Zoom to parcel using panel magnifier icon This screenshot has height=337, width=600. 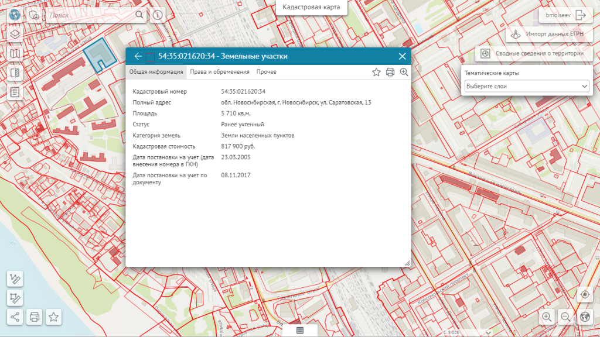404,72
